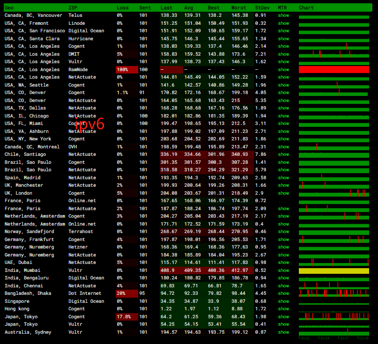Show MTR for Fremont Linode row
This screenshot has height=344, width=378.
283,23
